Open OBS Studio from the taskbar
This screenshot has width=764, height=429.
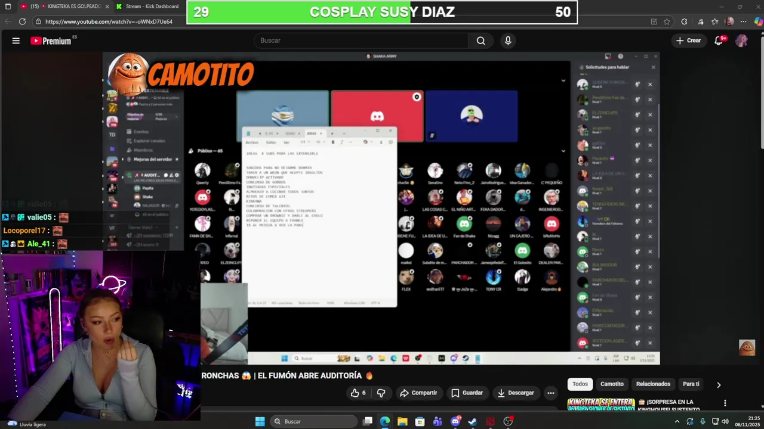click(x=508, y=421)
